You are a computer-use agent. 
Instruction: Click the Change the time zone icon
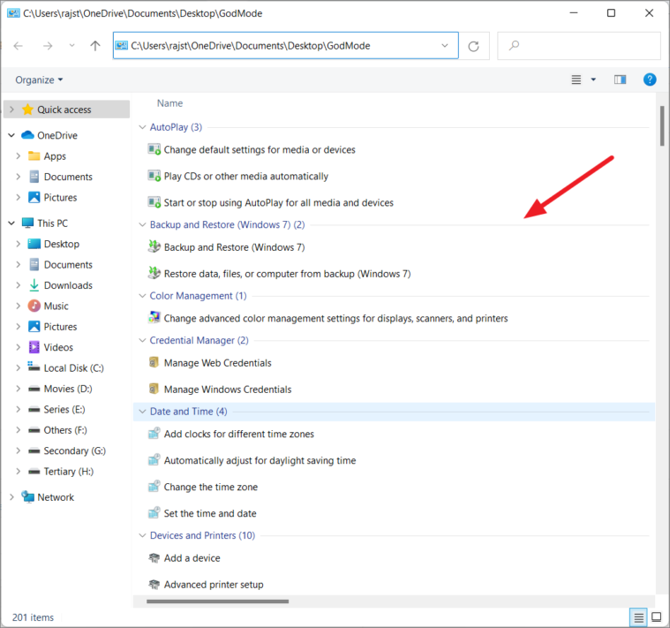click(154, 487)
